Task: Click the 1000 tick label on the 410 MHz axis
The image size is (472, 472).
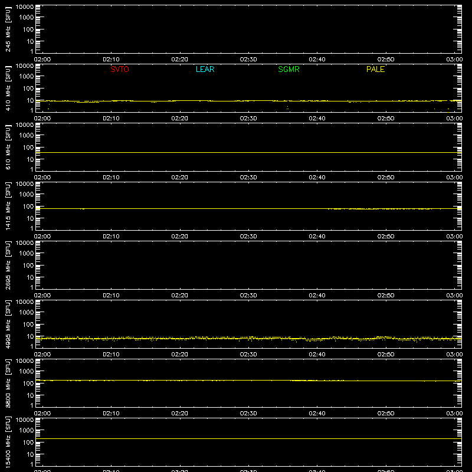Action: click(x=27, y=77)
